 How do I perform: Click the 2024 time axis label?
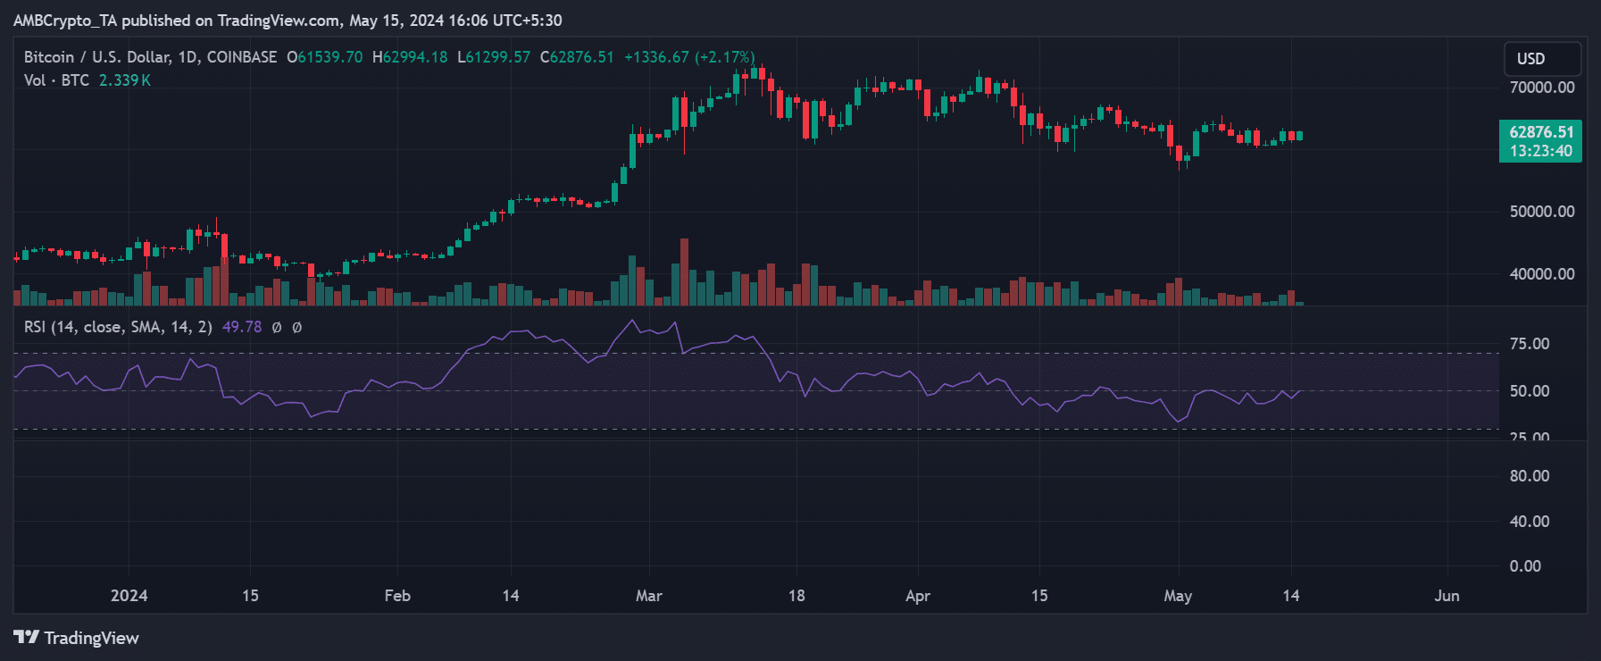[x=129, y=596]
